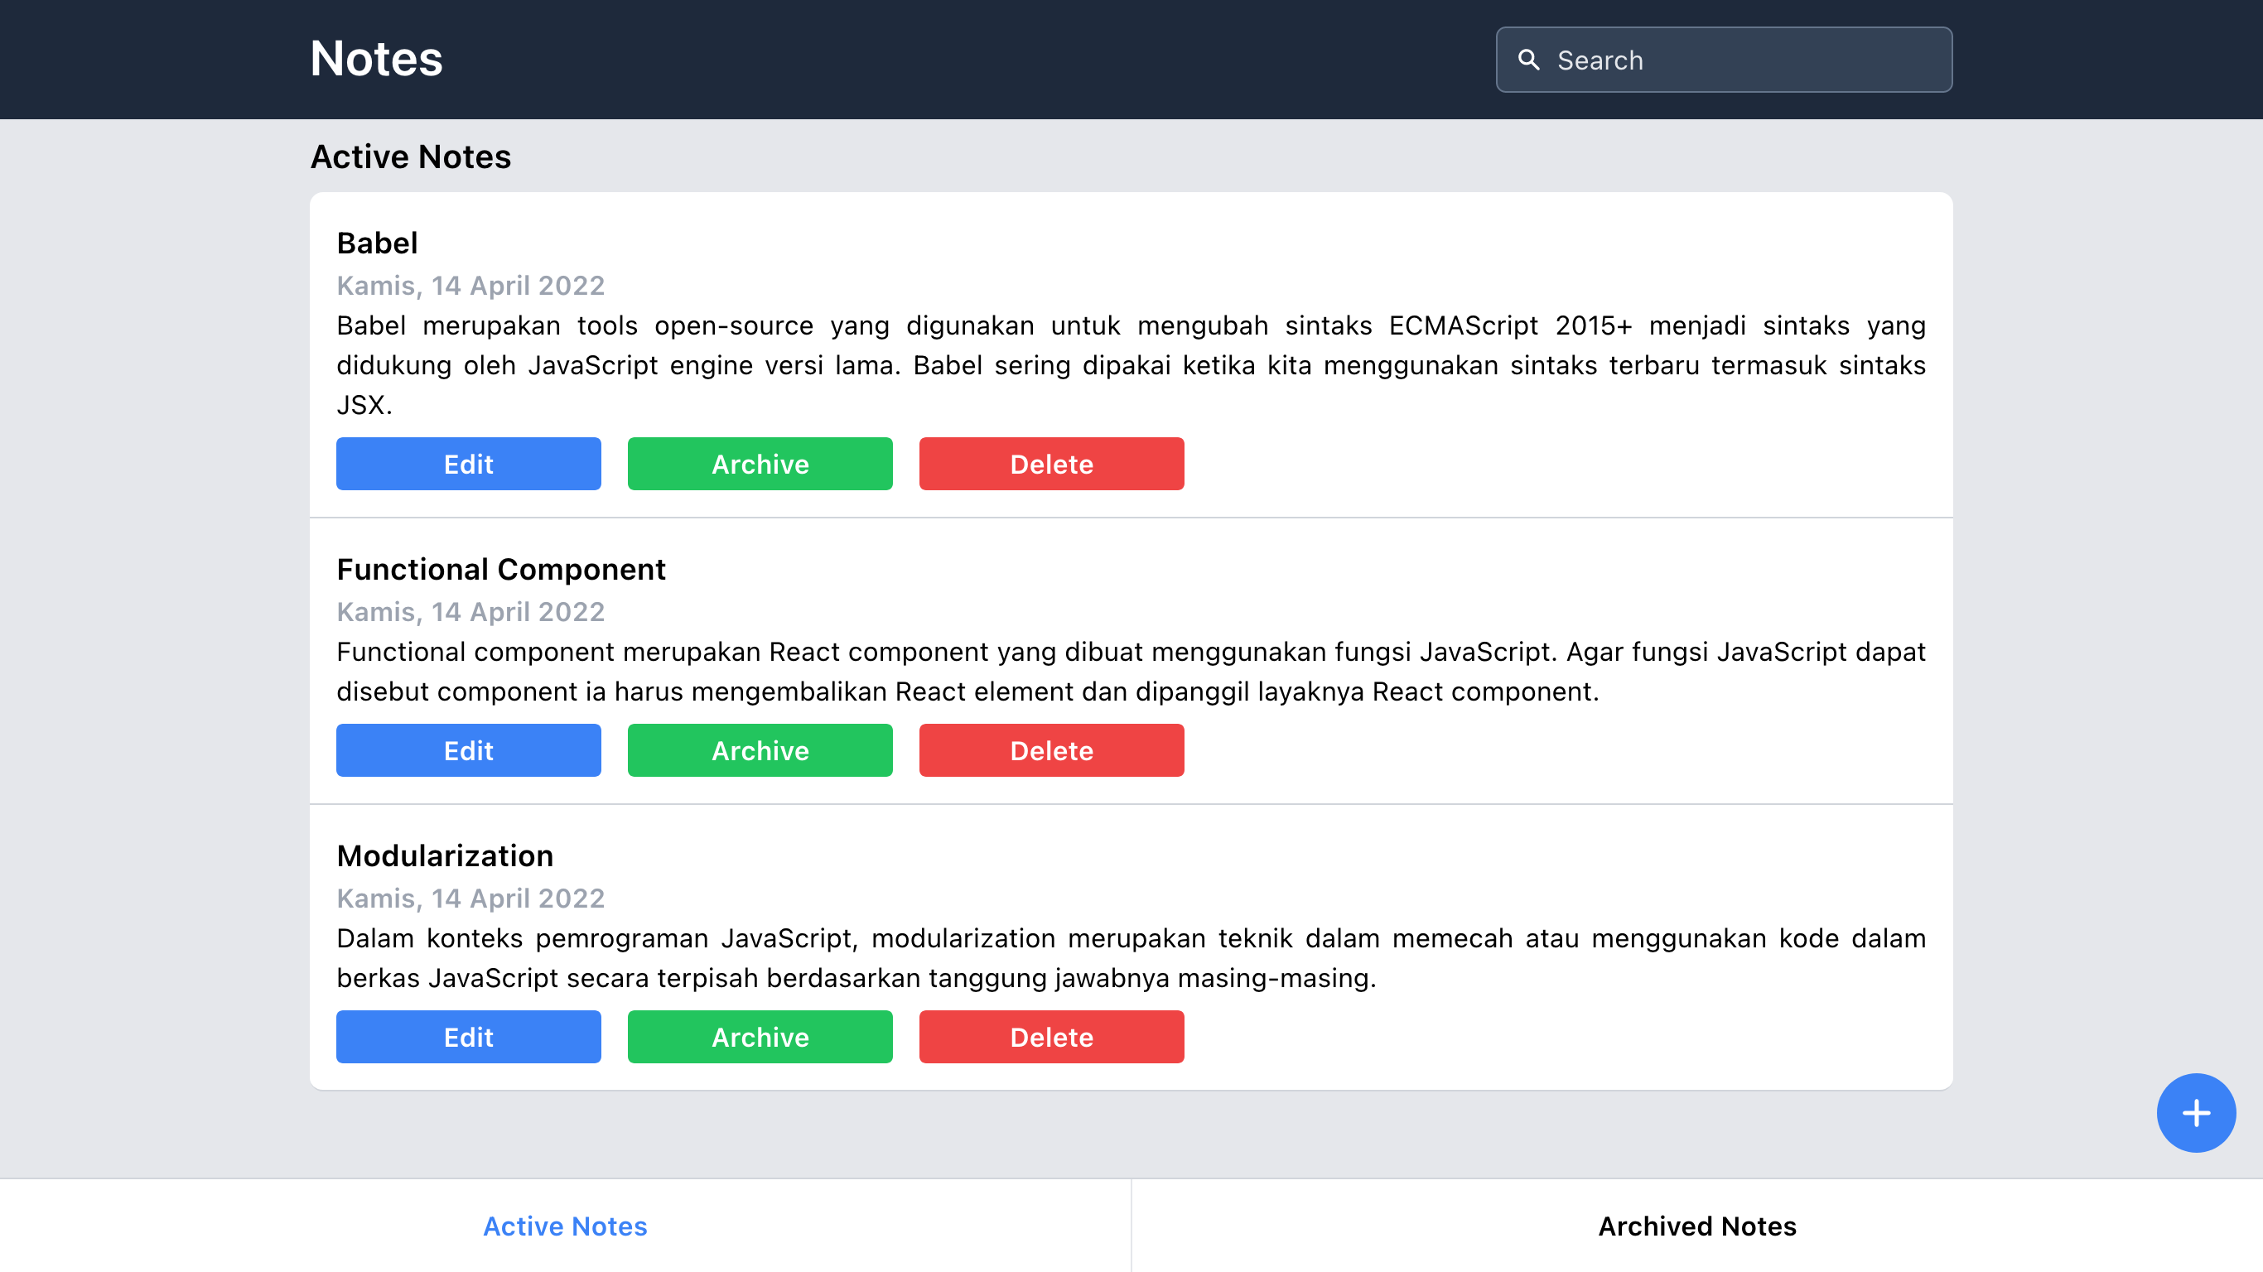The height and width of the screenshot is (1272, 2263).
Task: Edit the Modularization note
Action: (x=468, y=1037)
